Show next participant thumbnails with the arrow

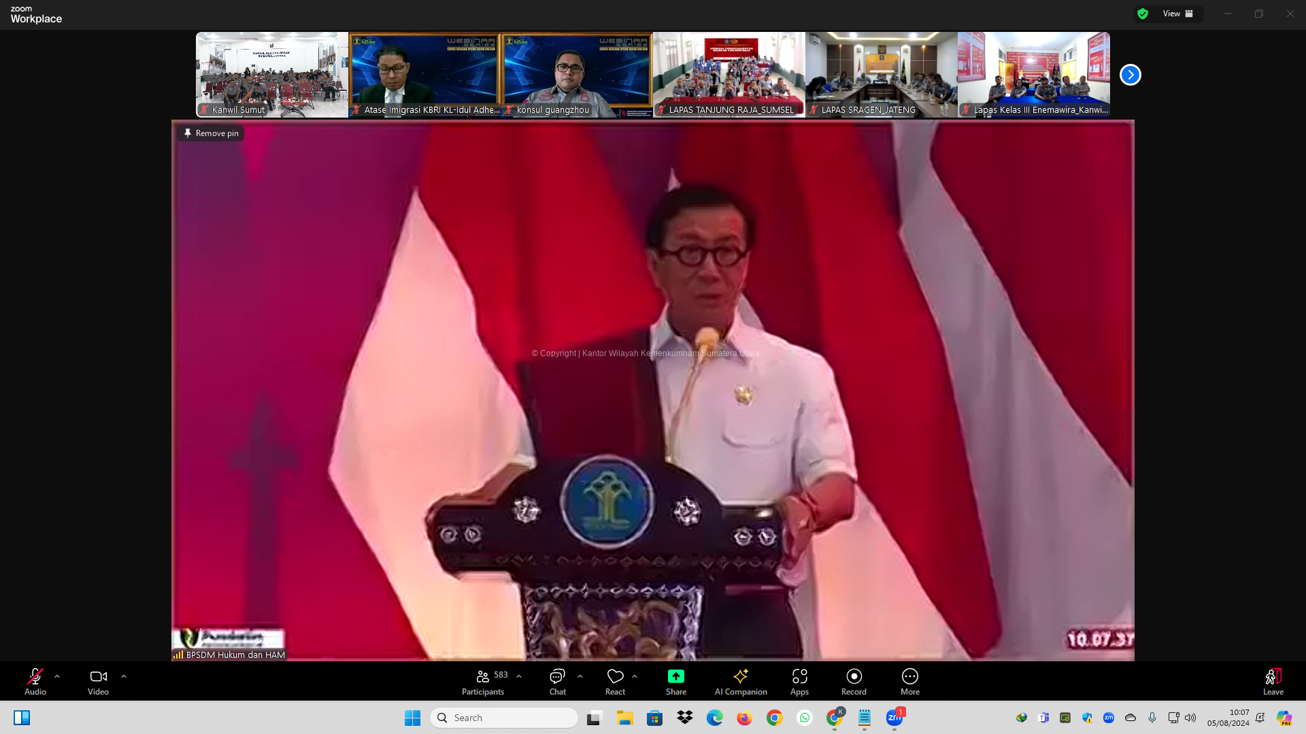pyautogui.click(x=1130, y=75)
